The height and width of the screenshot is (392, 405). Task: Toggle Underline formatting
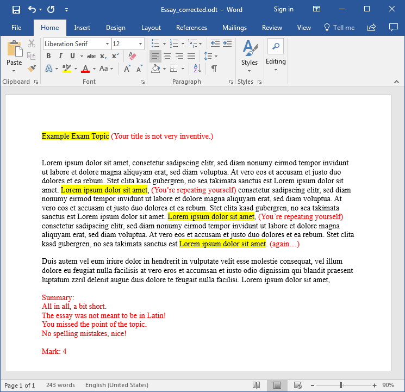click(x=73, y=56)
